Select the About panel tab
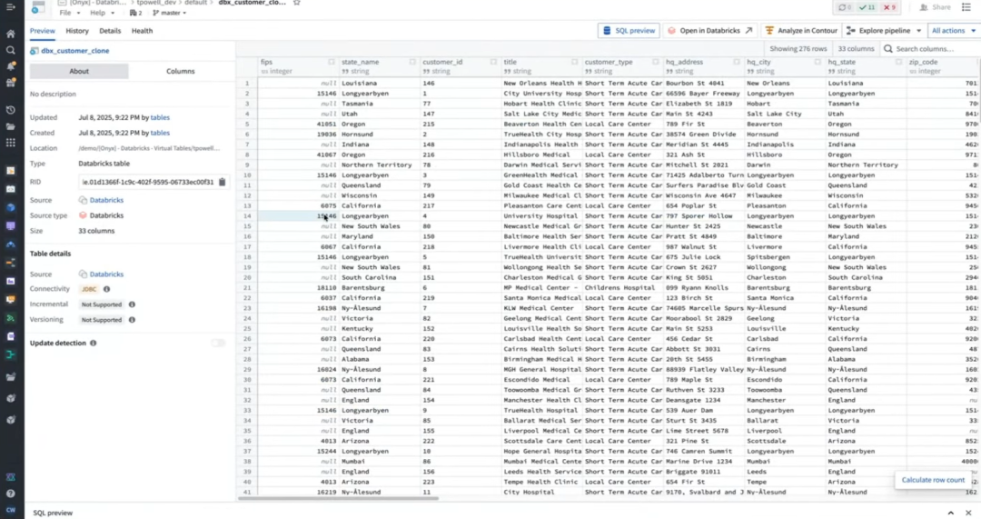 79,72
